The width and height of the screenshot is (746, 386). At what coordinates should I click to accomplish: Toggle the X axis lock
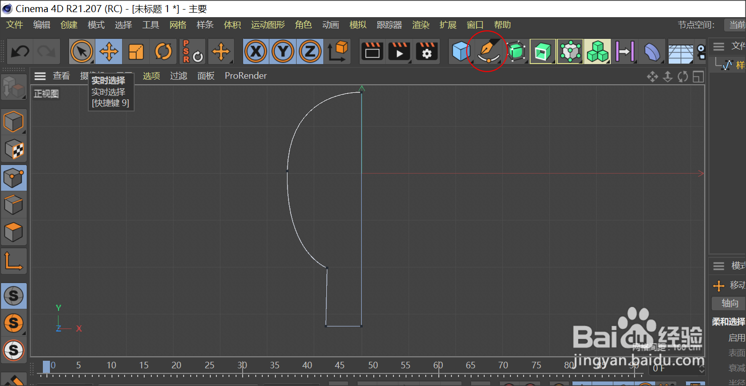click(x=256, y=51)
